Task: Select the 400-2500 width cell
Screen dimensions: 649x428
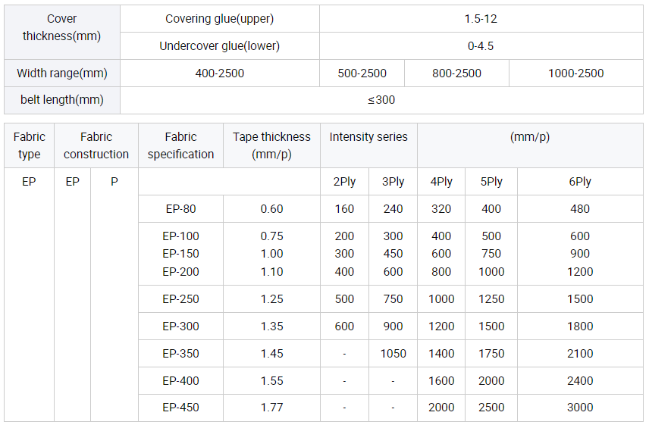Action: click(x=219, y=73)
